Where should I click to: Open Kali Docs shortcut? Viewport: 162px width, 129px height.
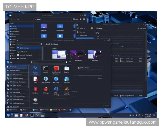(x=35, y=90)
